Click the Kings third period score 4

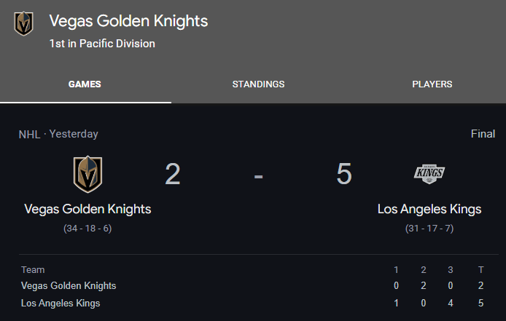click(451, 303)
